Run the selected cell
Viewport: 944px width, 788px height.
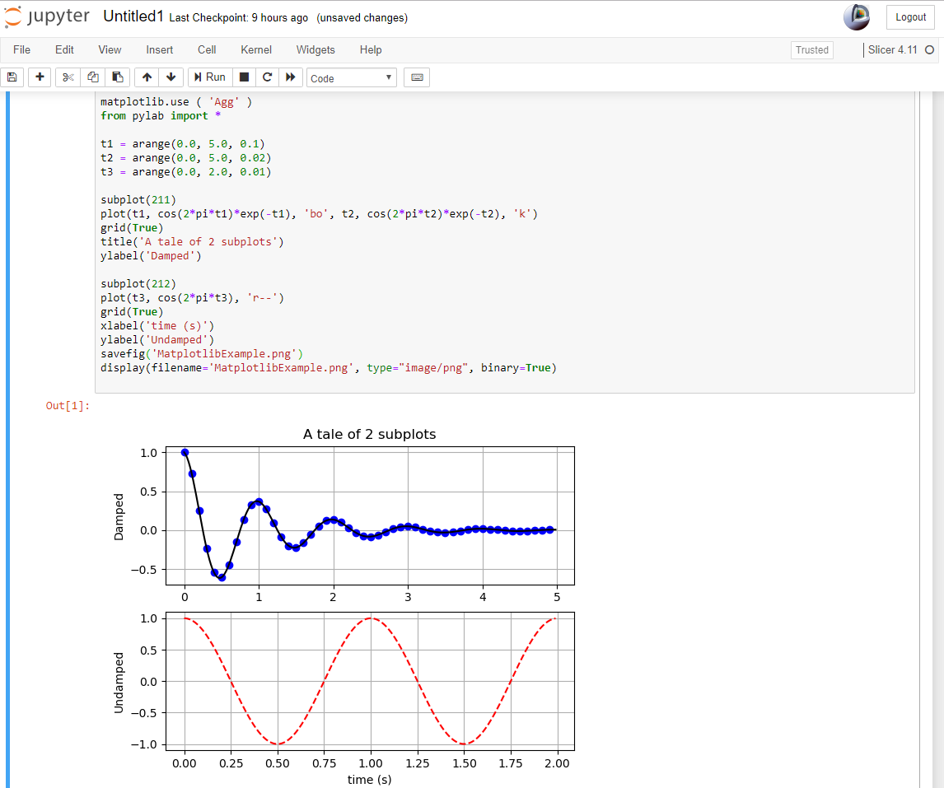click(x=210, y=77)
